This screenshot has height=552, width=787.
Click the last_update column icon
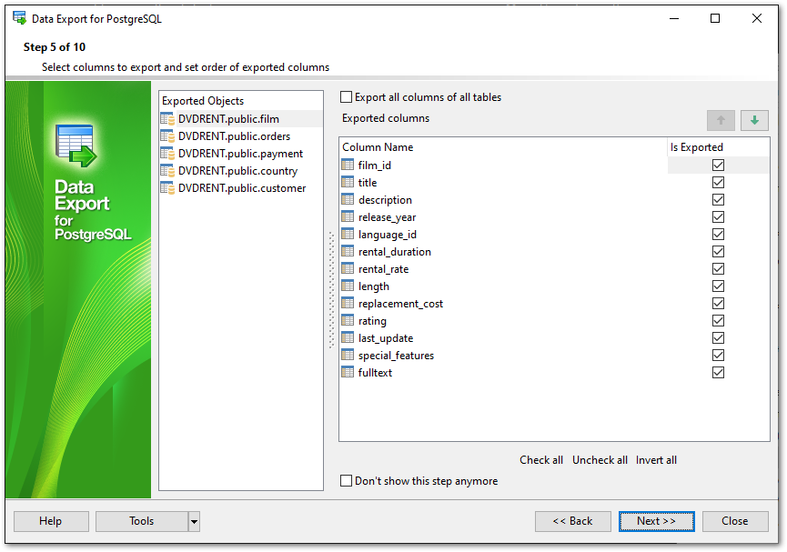click(x=348, y=337)
